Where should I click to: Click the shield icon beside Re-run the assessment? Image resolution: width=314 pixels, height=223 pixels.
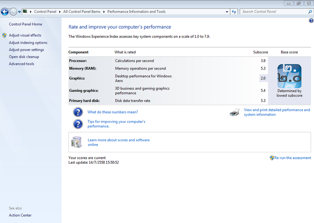pos(272,158)
